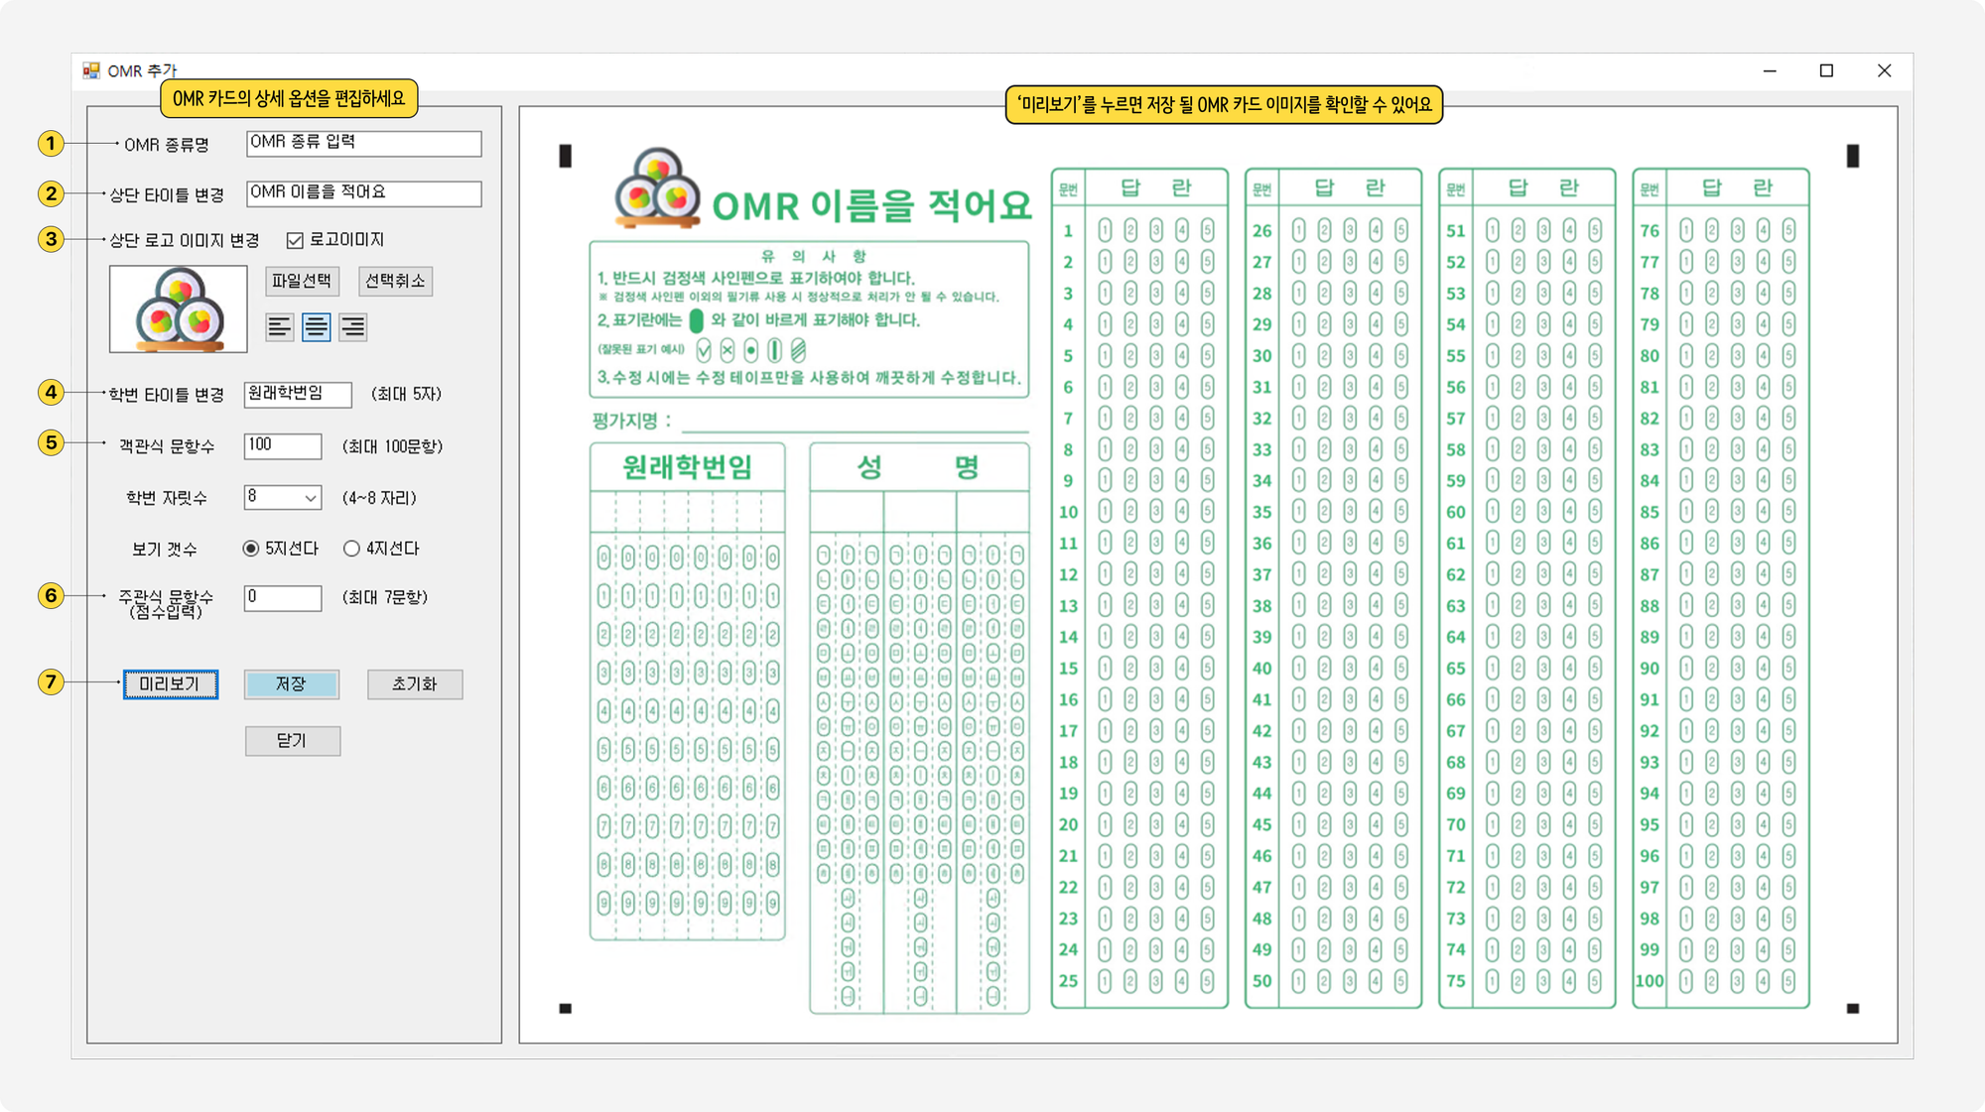1985x1112 pixels.
Task: Open the 학번 자릿수 dropdown
Action: [310, 498]
